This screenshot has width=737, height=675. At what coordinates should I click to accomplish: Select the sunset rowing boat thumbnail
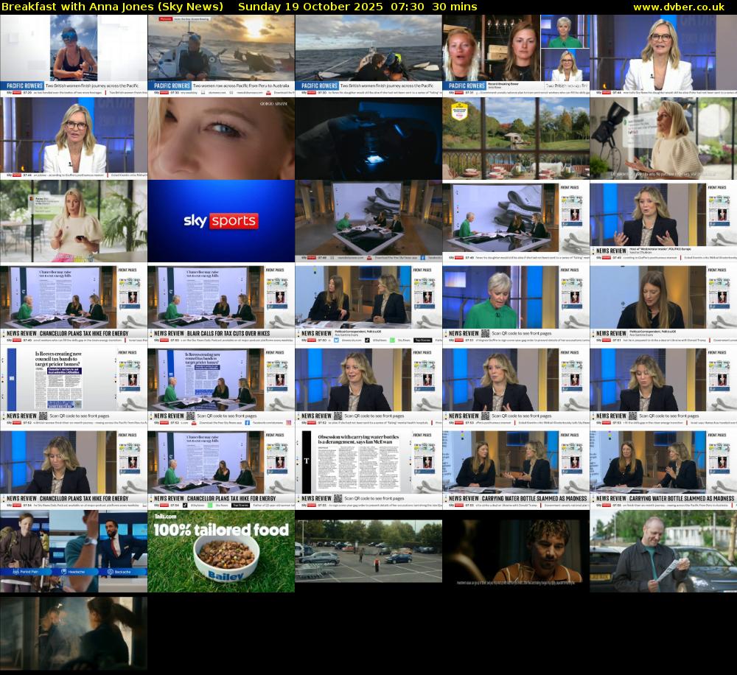(220, 55)
